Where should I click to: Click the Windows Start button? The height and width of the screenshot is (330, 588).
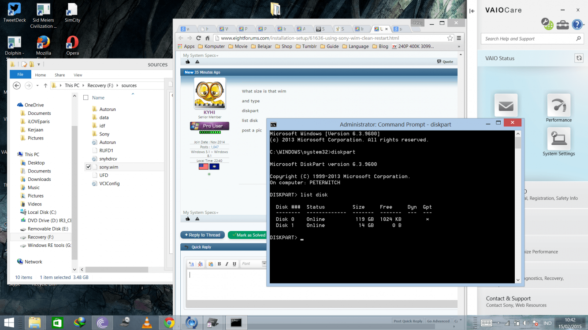click(x=9, y=323)
